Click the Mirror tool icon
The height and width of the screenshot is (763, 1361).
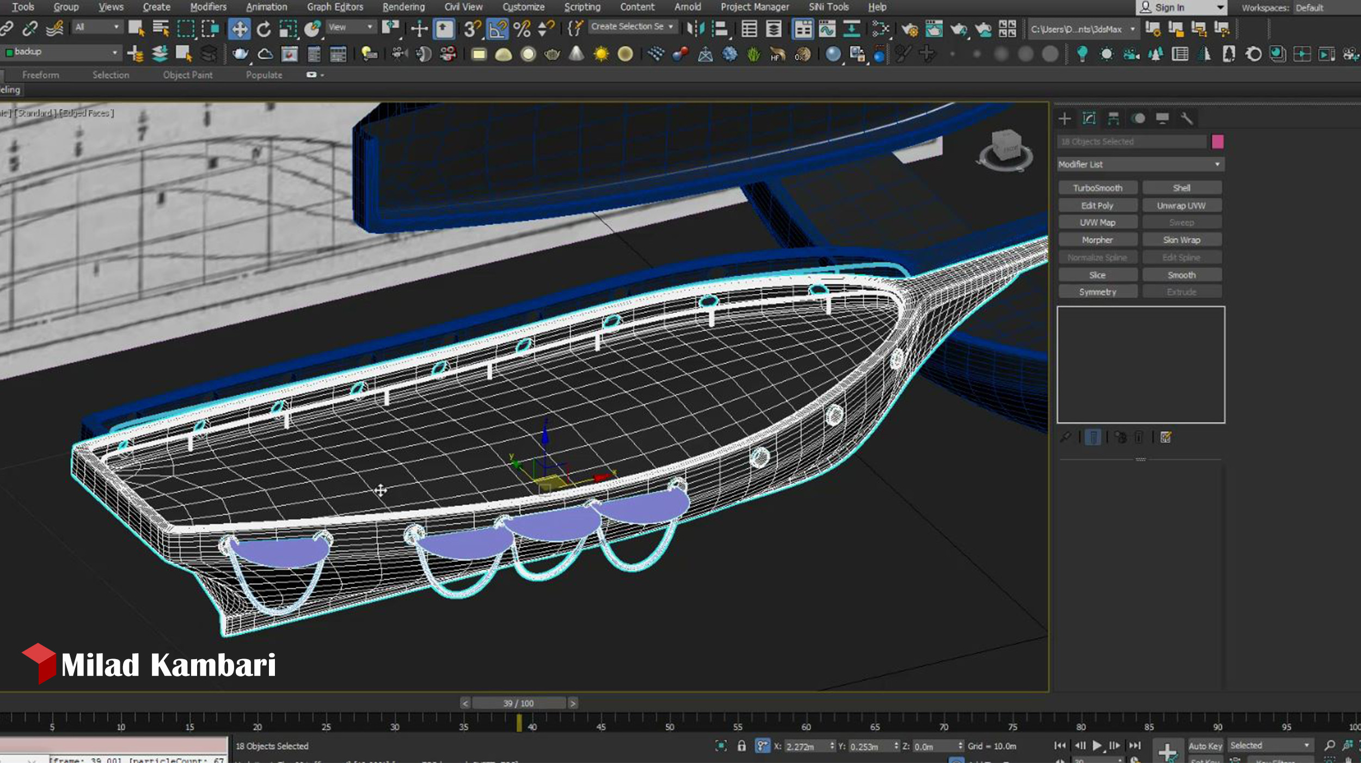pyautogui.click(x=695, y=29)
